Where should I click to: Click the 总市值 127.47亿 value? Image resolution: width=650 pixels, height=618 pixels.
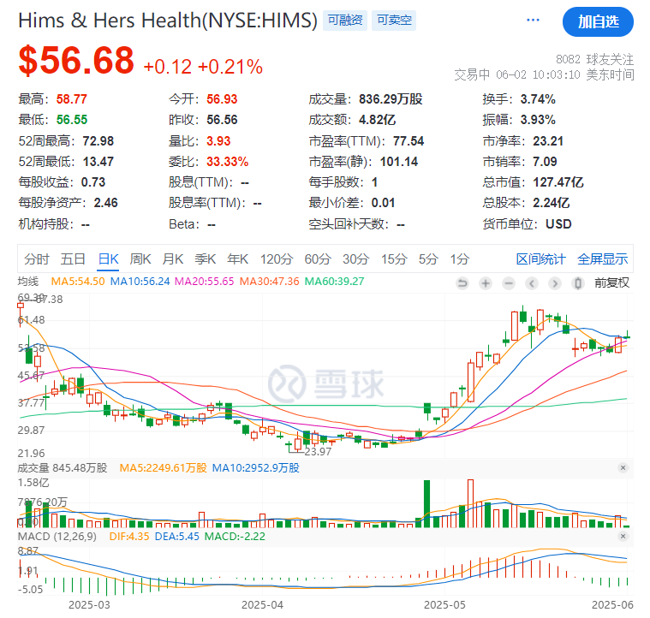[558, 181]
